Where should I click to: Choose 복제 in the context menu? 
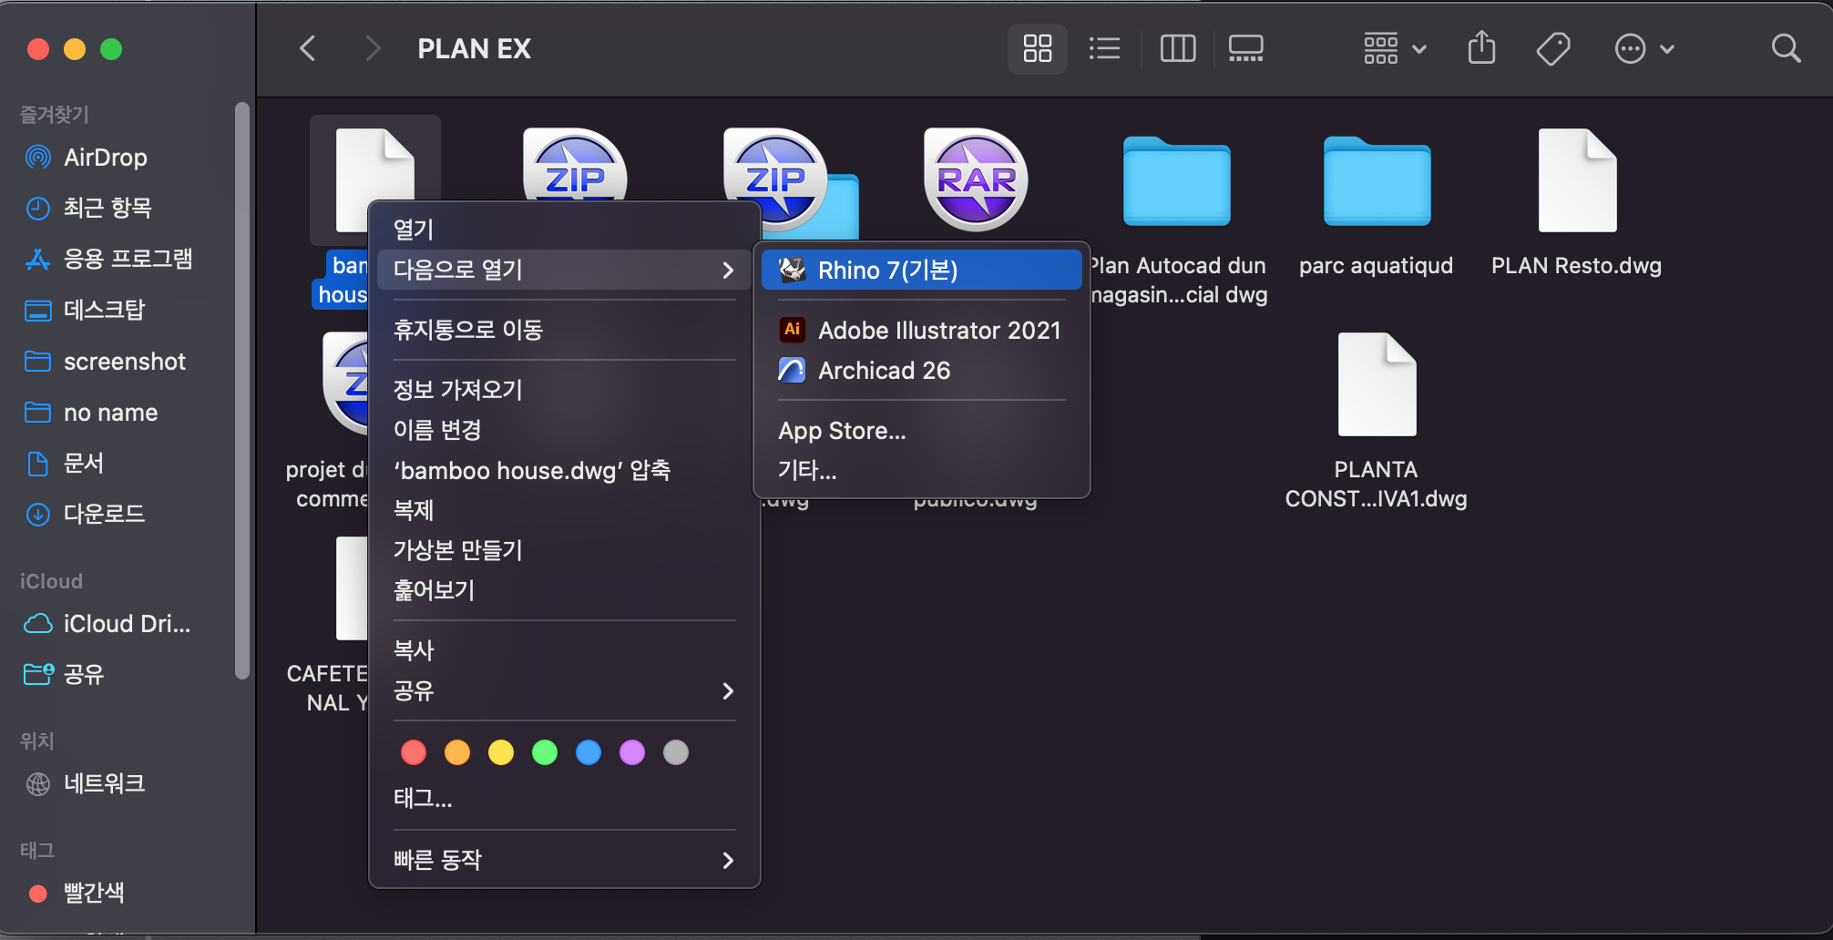tap(565, 510)
